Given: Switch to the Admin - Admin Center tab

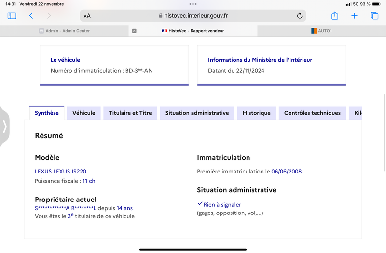Looking at the screenshot, I should [x=65, y=31].
